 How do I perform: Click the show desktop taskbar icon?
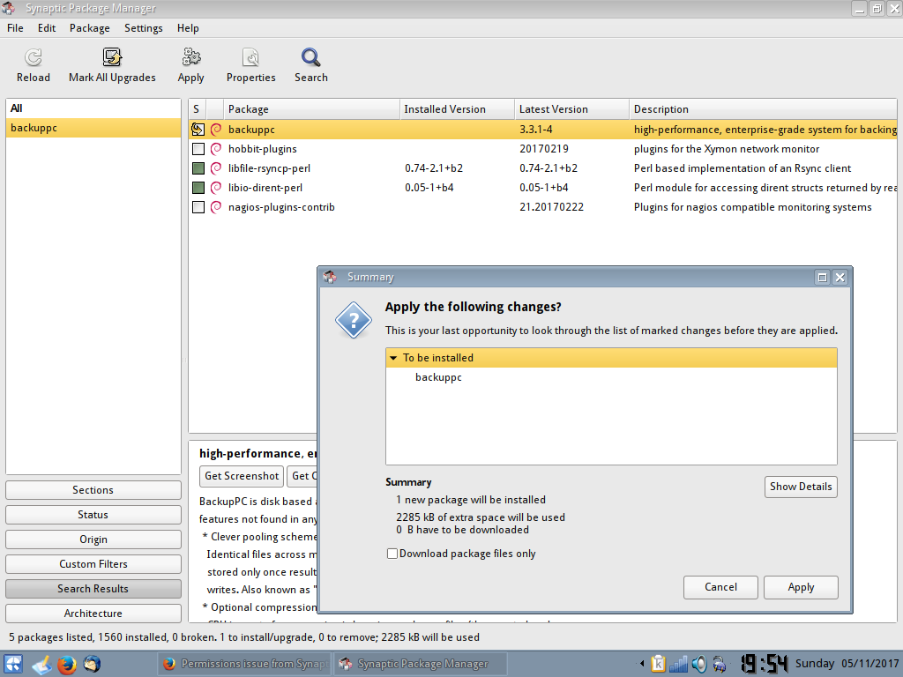[x=41, y=665]
